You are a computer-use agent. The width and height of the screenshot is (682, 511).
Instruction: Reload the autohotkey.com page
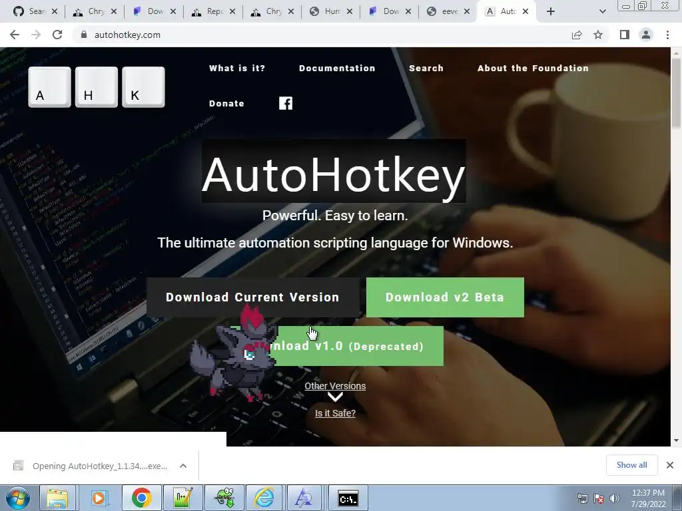click(57, 35)
